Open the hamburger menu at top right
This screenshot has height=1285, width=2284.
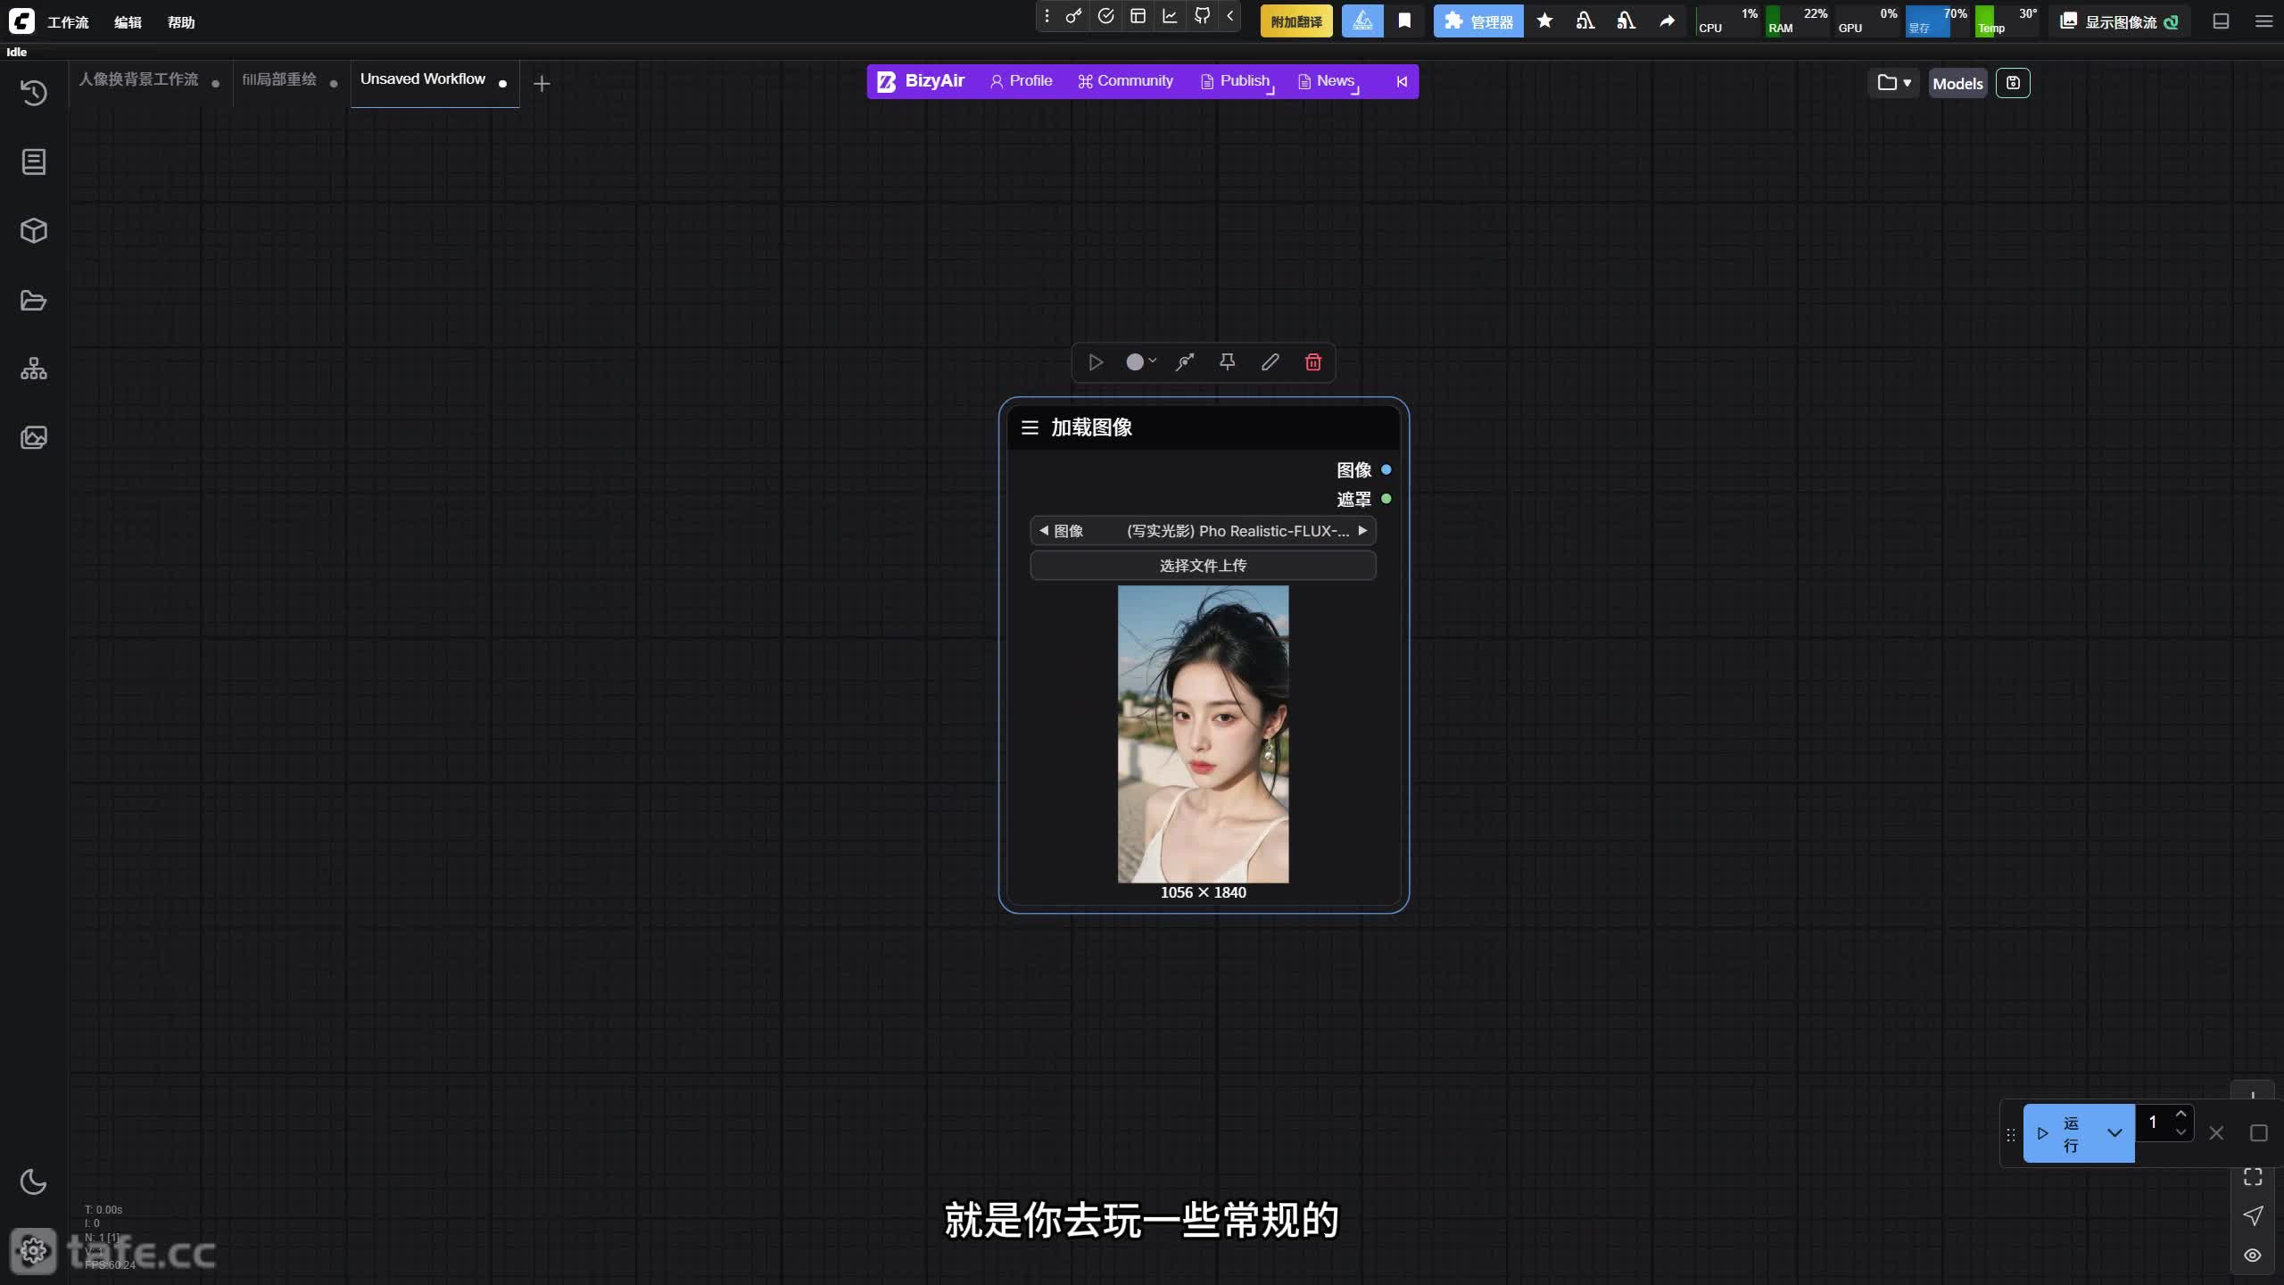2263,21
